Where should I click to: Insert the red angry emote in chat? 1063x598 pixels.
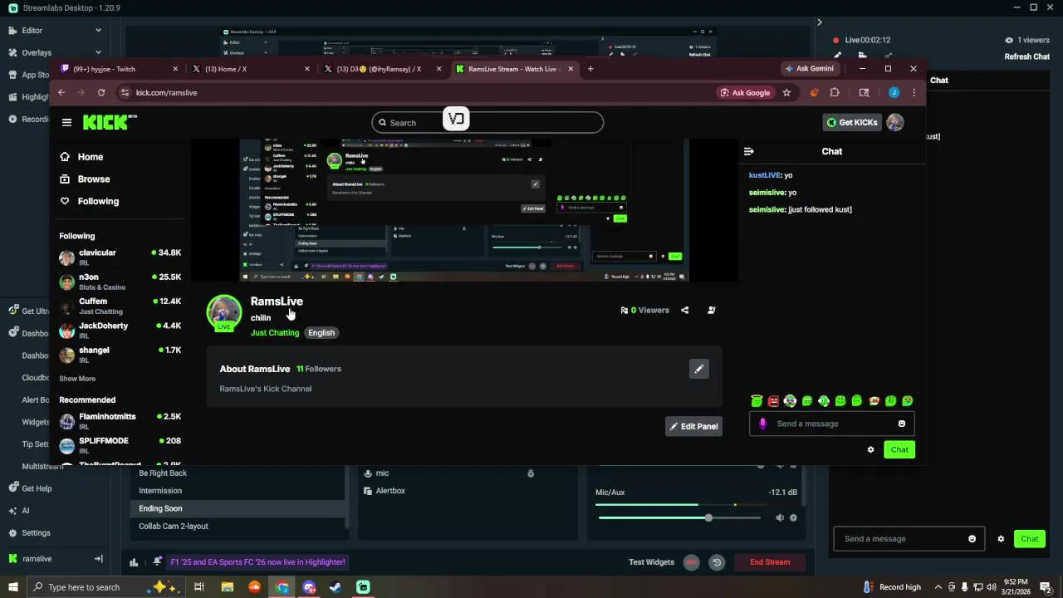[x=773, y=401]
